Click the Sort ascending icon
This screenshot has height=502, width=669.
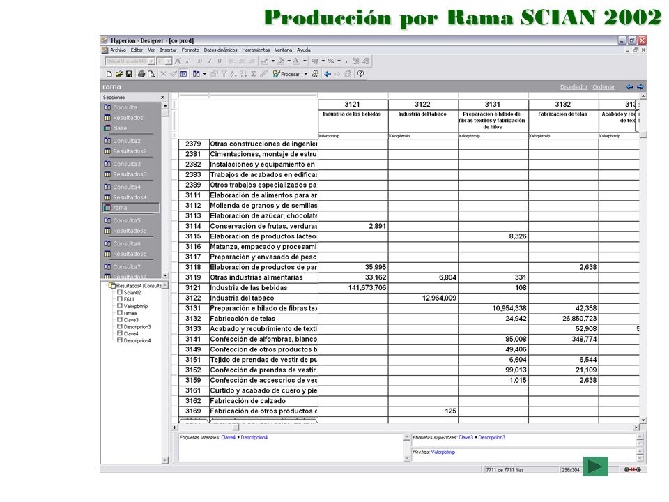(234, 74)
